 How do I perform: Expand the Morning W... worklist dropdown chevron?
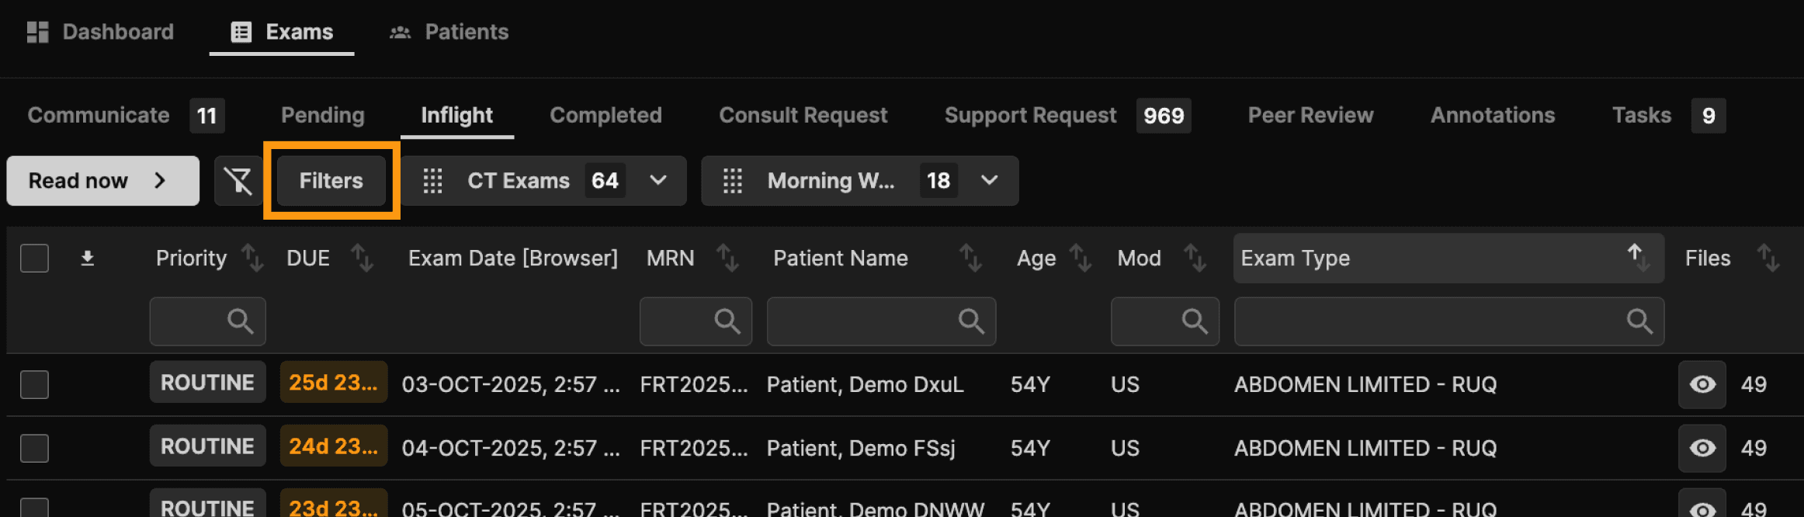(x=989, y=181)
